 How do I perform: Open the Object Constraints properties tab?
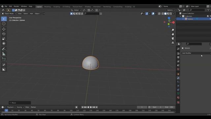click(x=178, y=90)
